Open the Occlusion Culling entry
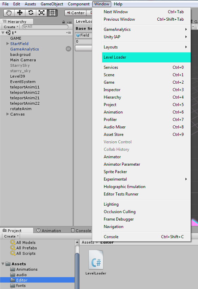Viewport: 198px width, 289px height. [146, 212]
